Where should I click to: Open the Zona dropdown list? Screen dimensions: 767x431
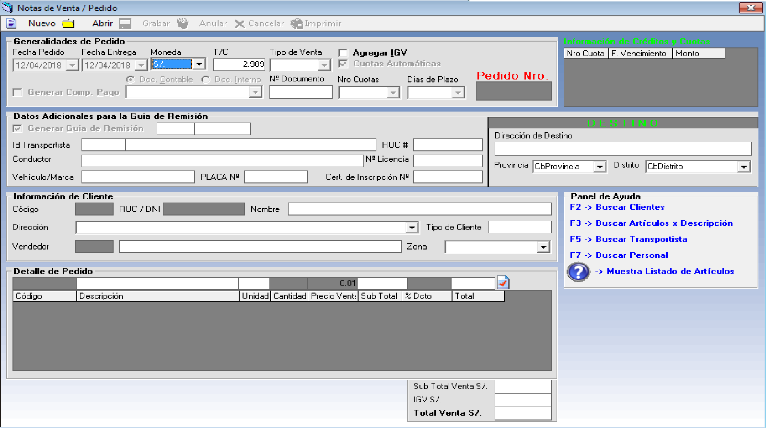[543, 247]
